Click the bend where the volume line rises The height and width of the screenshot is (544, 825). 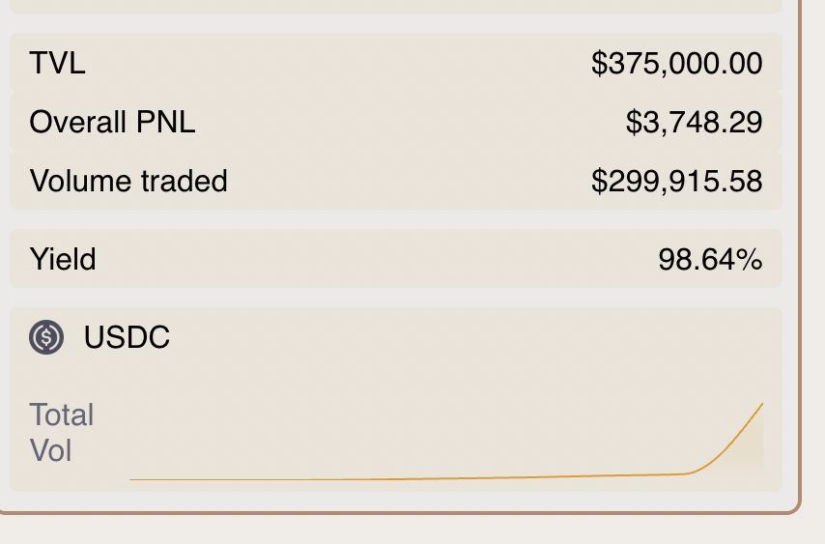692,472
